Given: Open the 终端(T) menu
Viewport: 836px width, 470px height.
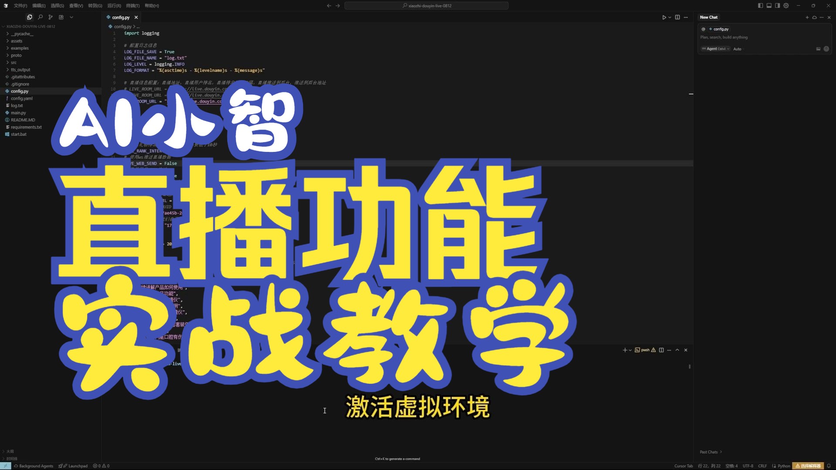Looking at the screenshot, I should [133, 6].
